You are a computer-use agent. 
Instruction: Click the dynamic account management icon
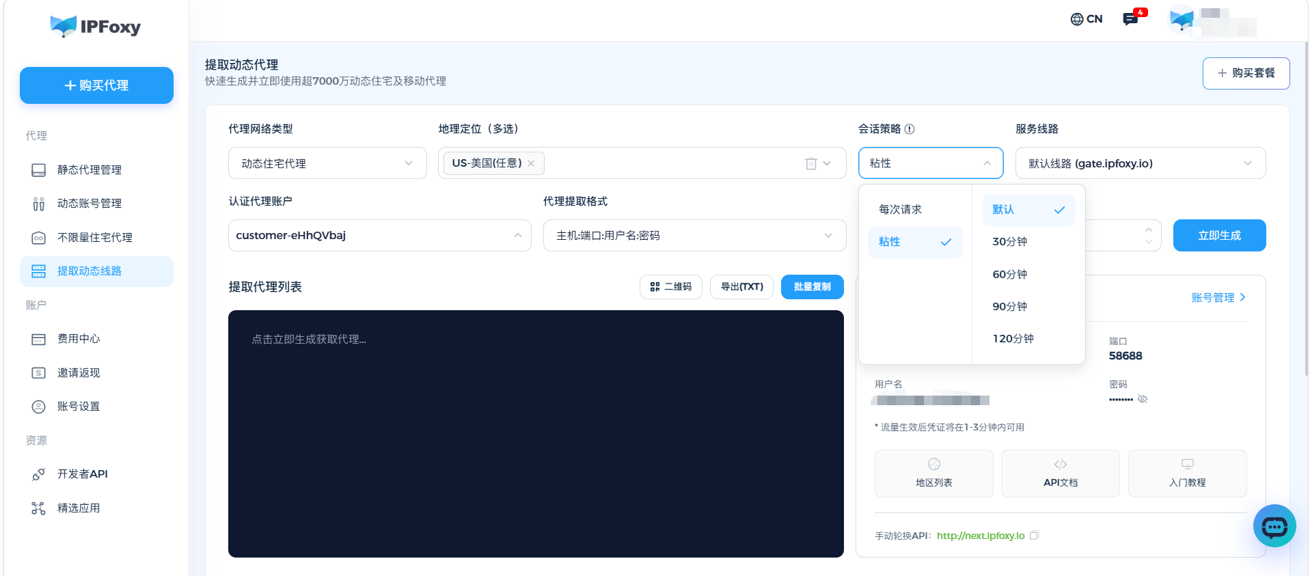[x=39, y=204]
